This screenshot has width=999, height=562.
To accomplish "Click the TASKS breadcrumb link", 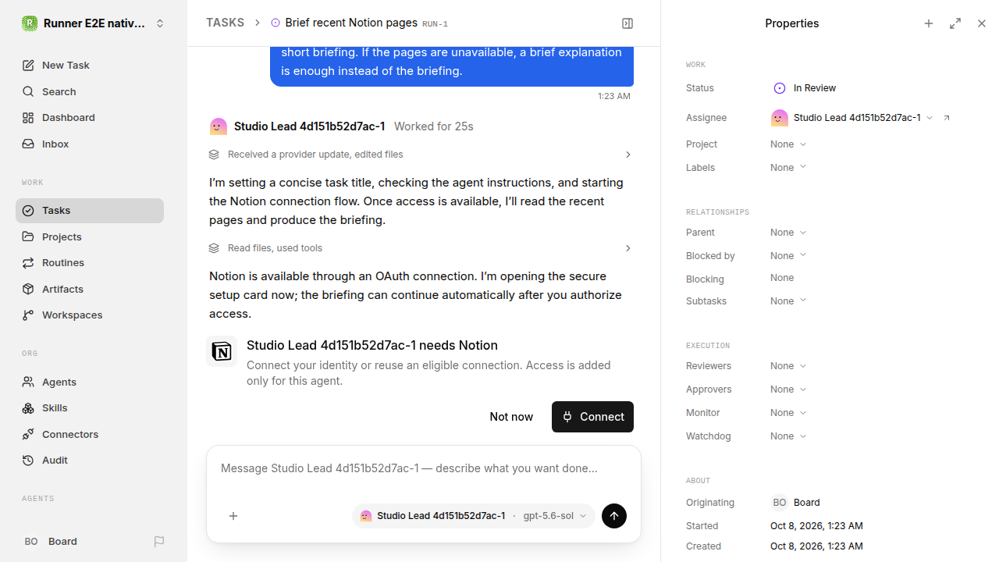I will (x=225, y=23).
